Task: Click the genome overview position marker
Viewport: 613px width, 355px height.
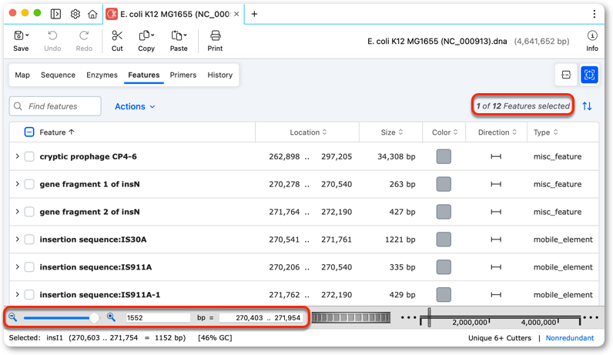Action: 429,317
